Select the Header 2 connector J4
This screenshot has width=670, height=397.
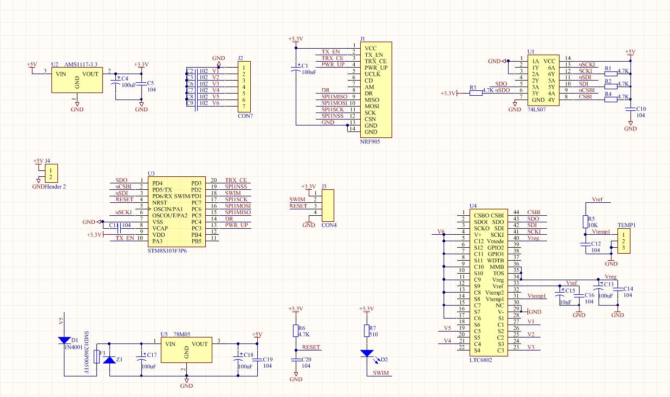click(50, 174)
